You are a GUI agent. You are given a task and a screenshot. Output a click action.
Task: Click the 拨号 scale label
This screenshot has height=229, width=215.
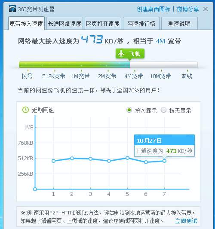coord(27,76)
